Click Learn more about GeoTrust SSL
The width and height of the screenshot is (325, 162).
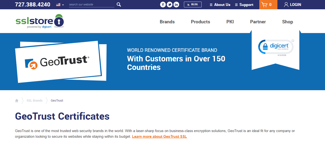tap(159, 137)
